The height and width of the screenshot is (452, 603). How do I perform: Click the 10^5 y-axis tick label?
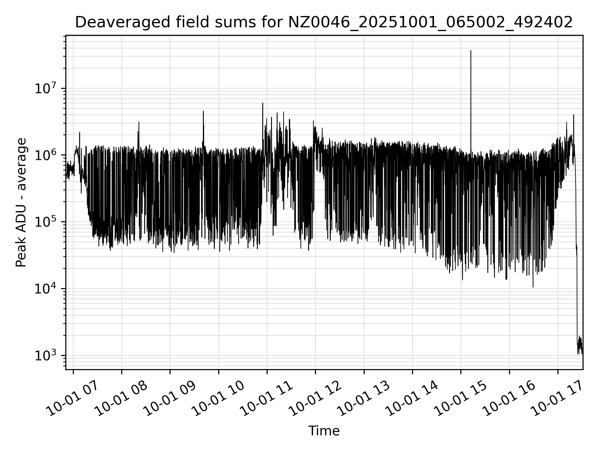pos(46,222)
